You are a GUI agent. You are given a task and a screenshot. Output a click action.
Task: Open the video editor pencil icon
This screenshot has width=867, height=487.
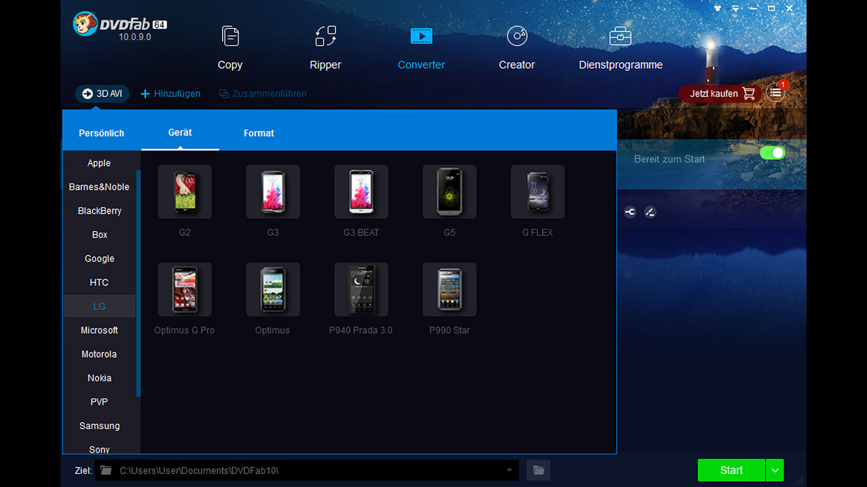[650, 213]
